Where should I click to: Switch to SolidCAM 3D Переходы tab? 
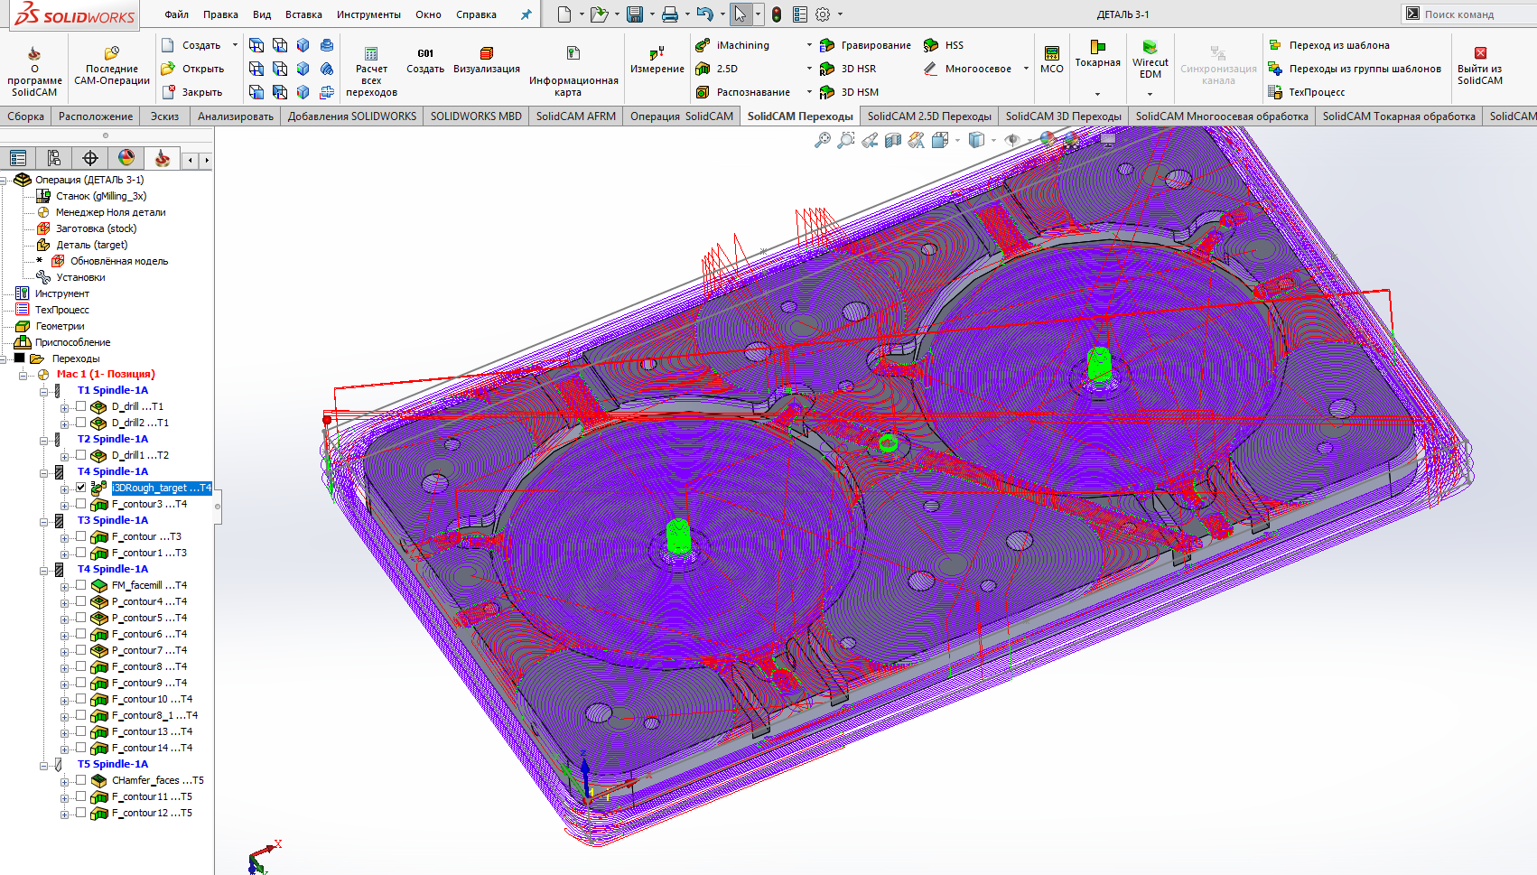(1063, 116)
